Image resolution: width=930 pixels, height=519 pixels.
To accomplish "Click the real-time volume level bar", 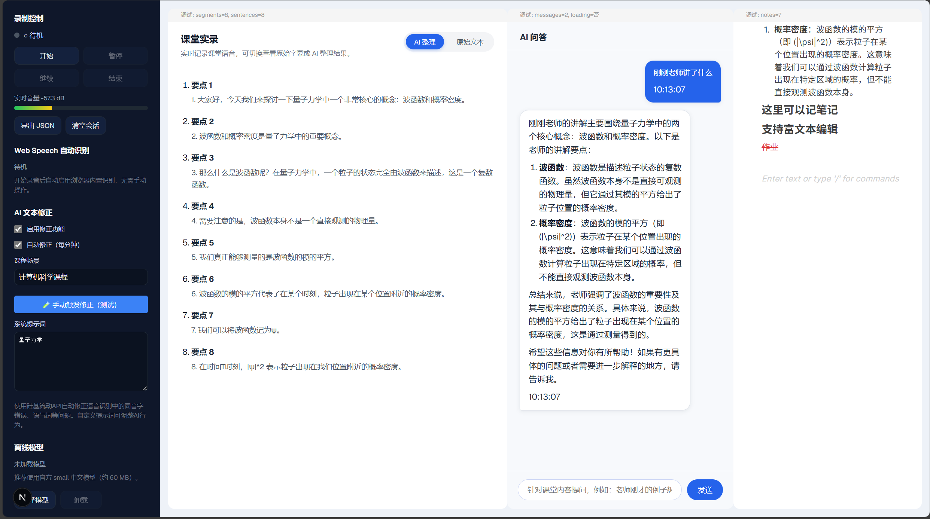I will [81, 108].
